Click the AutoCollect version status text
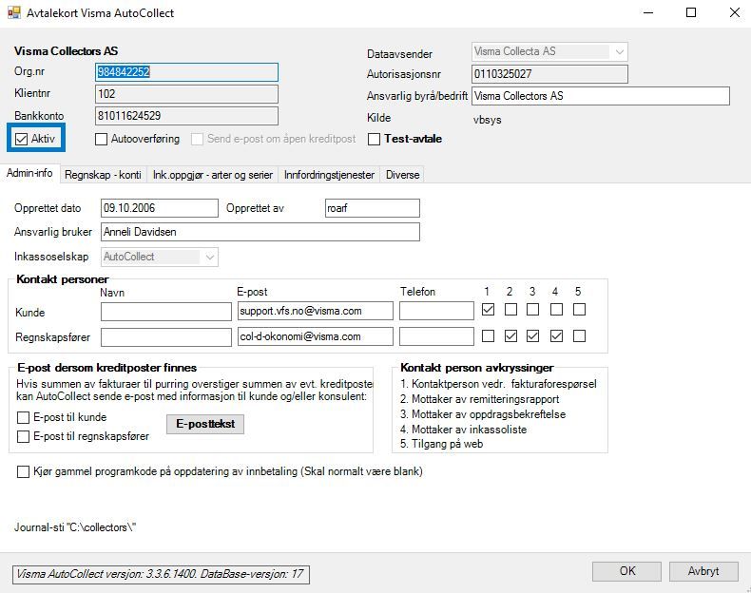751x593 pixels. tap(161, 574)
